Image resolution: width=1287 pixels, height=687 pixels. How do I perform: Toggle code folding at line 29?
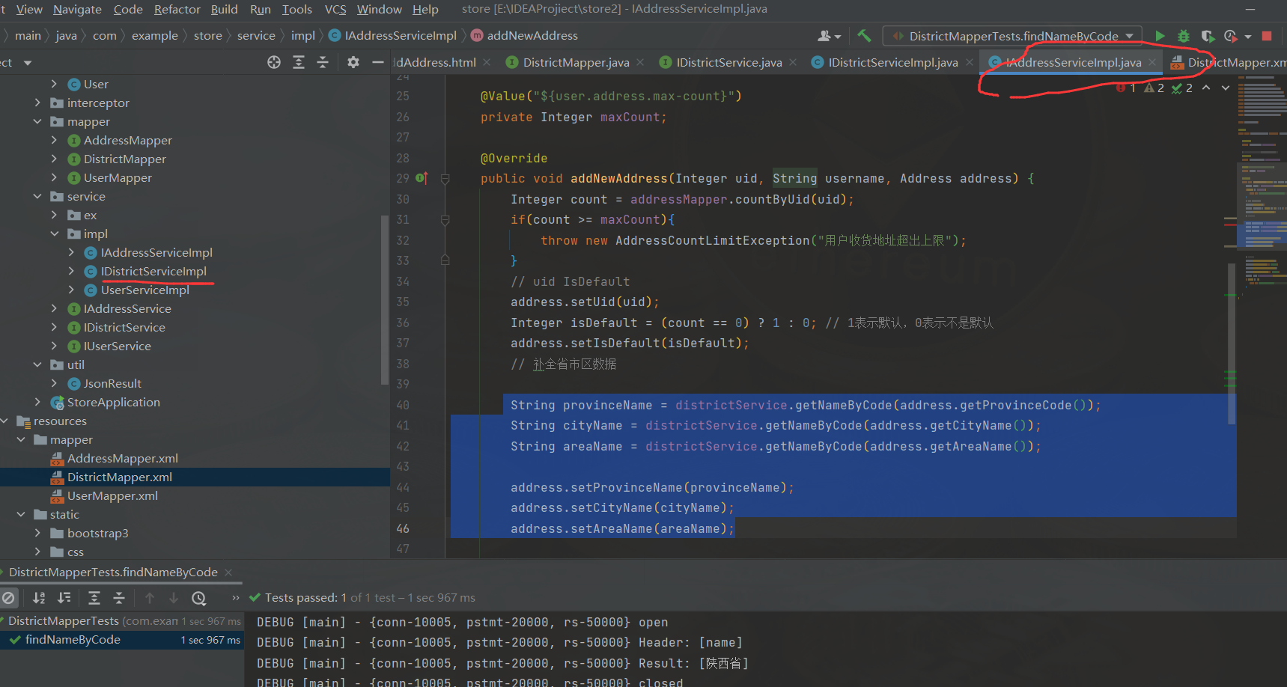(x=445, y=179)
